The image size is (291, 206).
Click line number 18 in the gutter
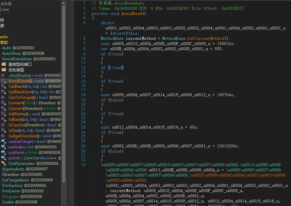coord(83,95)
